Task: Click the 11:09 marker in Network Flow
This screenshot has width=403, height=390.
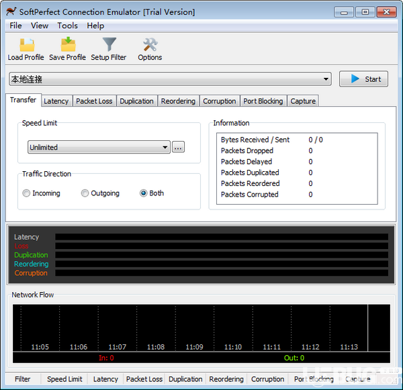Action: click(x=194, y=347)
